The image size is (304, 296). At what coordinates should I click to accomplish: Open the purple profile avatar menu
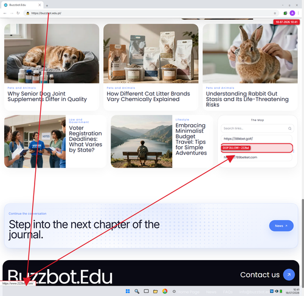[x=292, y=13]
